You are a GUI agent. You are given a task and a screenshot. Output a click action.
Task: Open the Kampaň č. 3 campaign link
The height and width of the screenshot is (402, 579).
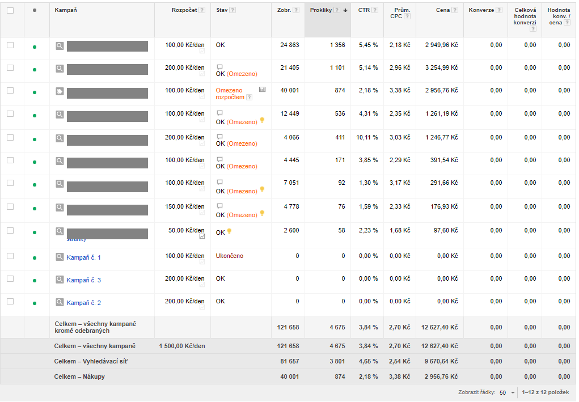pos(83,280)
